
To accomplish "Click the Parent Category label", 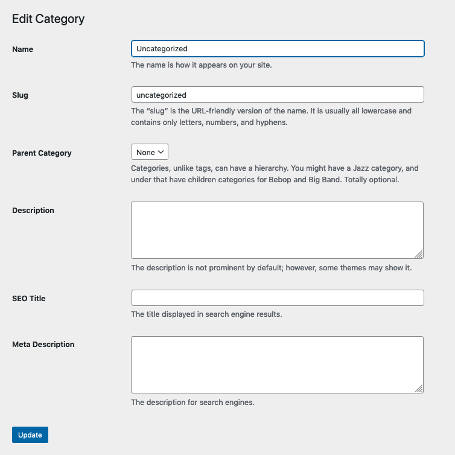I will pos(42,153).
